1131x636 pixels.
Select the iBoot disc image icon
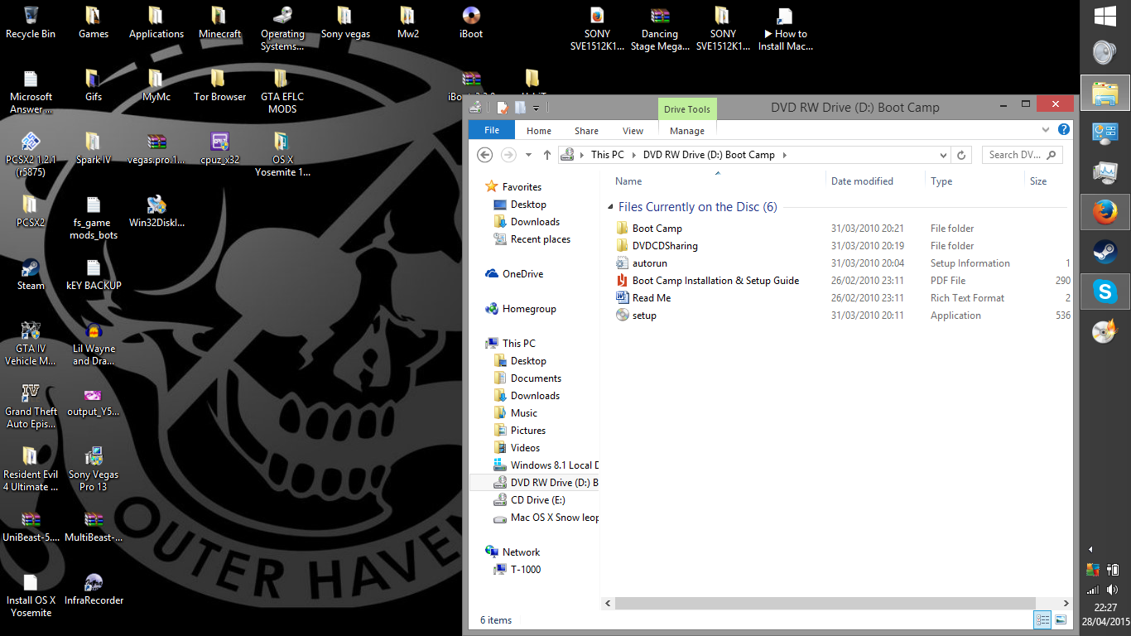coord(471,22)
